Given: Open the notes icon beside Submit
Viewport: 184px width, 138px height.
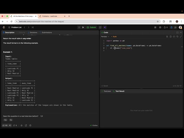Looking at the screenshot, I should [x=100, y=27].
